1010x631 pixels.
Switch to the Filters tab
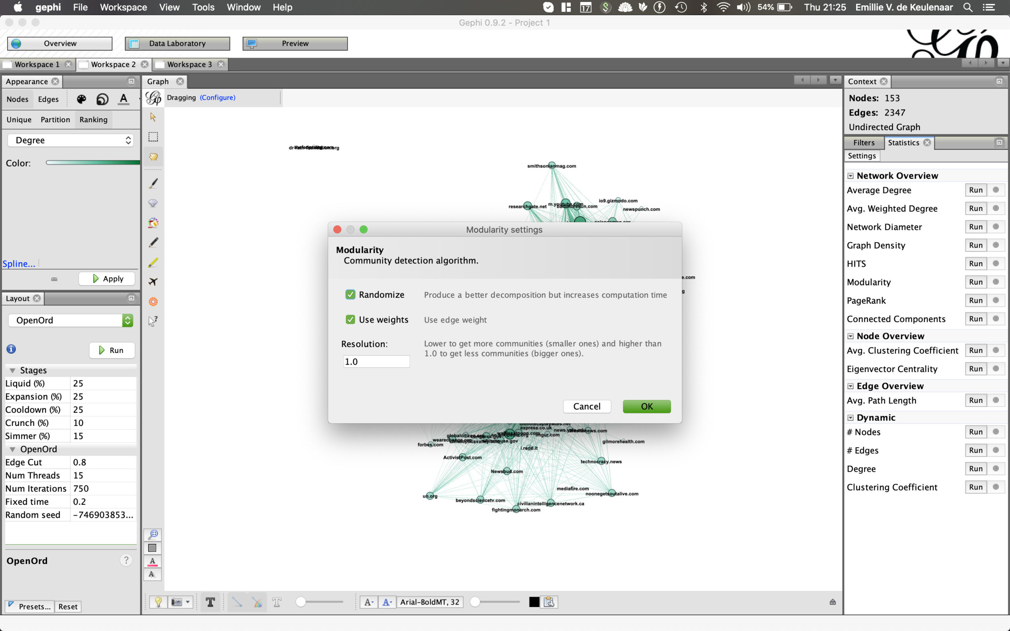point(864,143)
